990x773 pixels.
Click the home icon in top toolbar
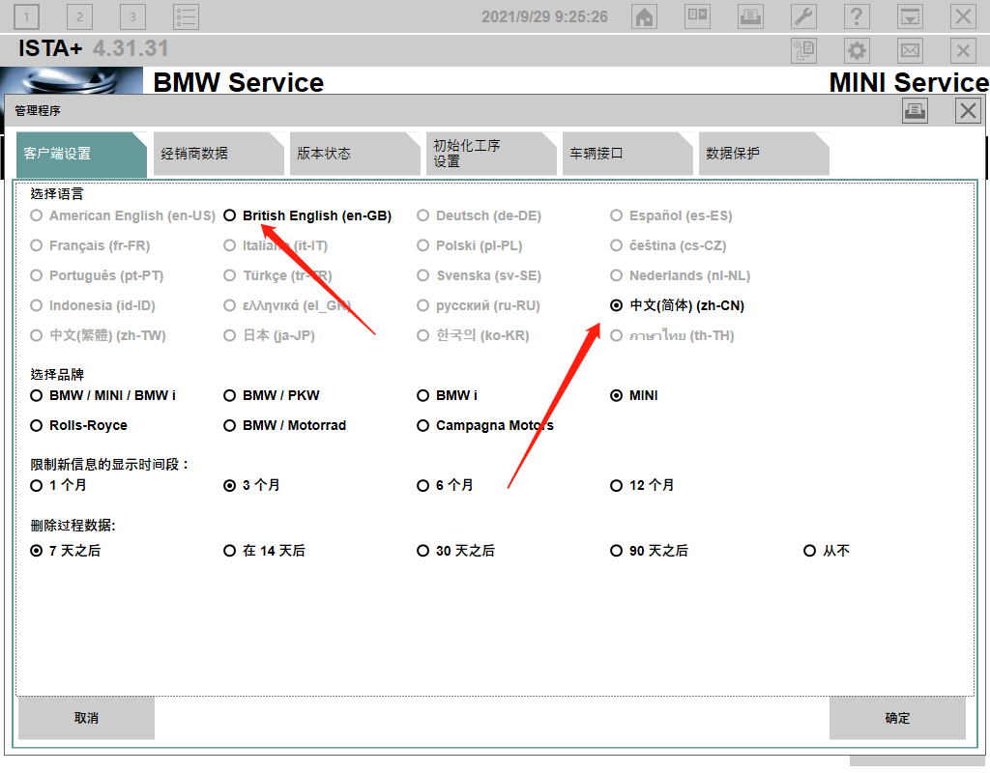pyautogui.click(x=644, y=16)
